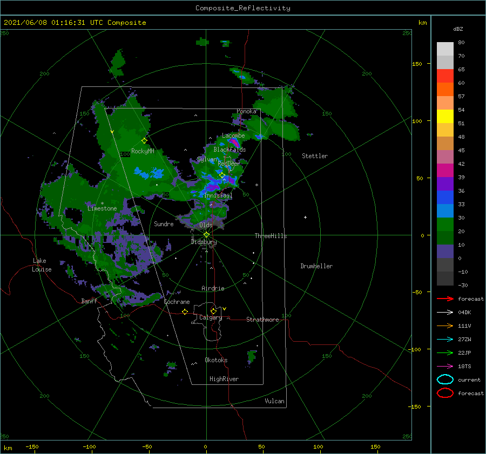
Task: Click the magenta 18TS arrow in legend
Action: click(445, 367)
